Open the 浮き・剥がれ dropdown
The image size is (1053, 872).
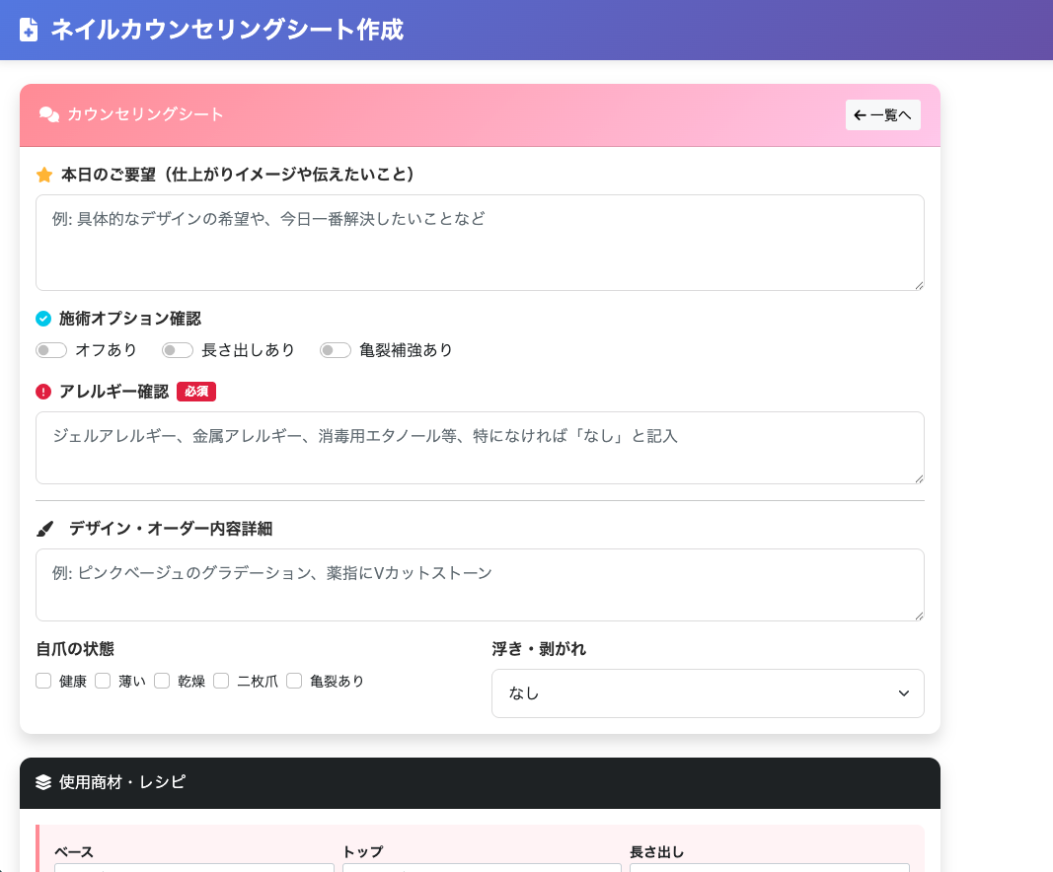click(707, 693)
